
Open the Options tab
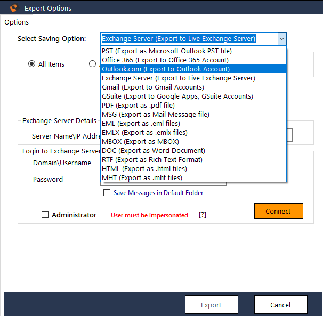(x=17, y=22)
